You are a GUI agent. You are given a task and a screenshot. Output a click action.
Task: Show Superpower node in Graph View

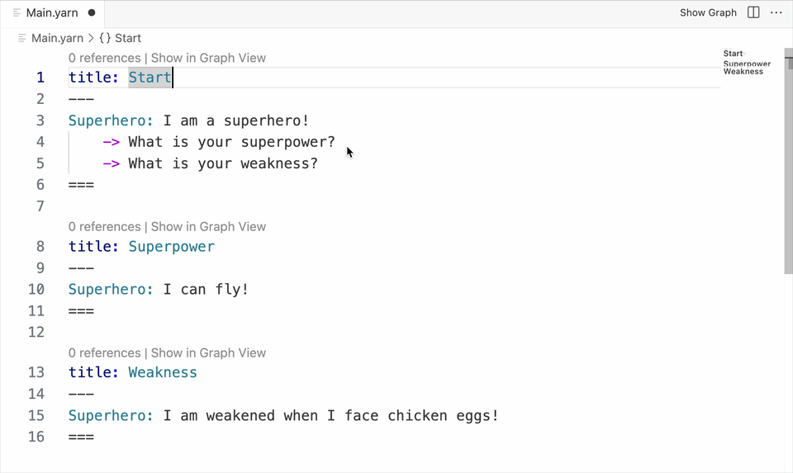[x=208, y=226]
